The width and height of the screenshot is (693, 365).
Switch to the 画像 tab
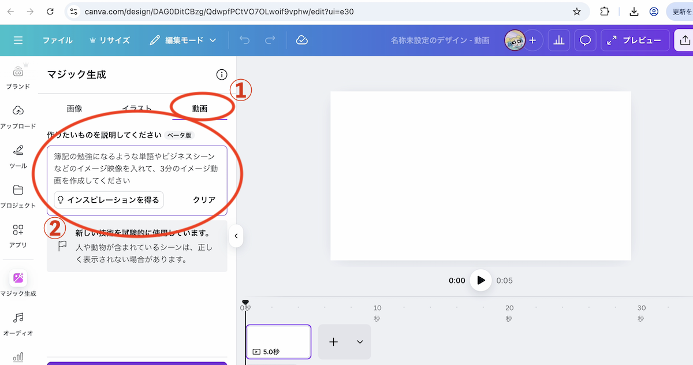(74, 108)
